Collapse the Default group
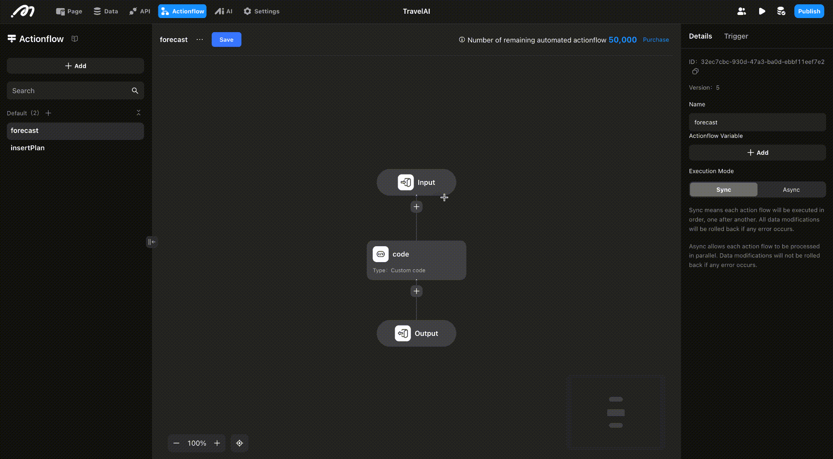 [138, 113]
